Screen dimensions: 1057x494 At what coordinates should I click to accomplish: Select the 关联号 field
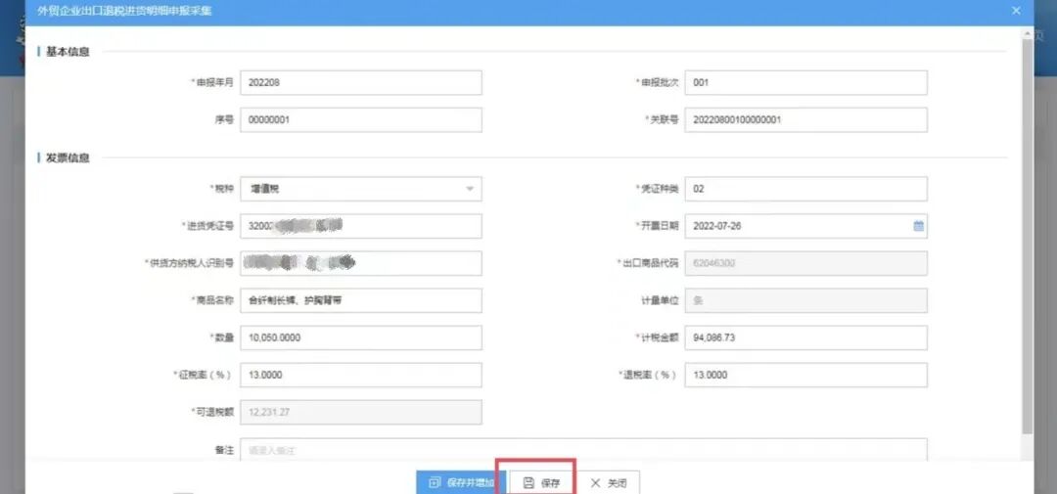pyautogui.click(x=806, y=120)
